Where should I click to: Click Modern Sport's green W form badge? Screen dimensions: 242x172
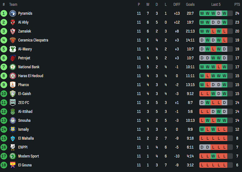(x=213, y=156)
